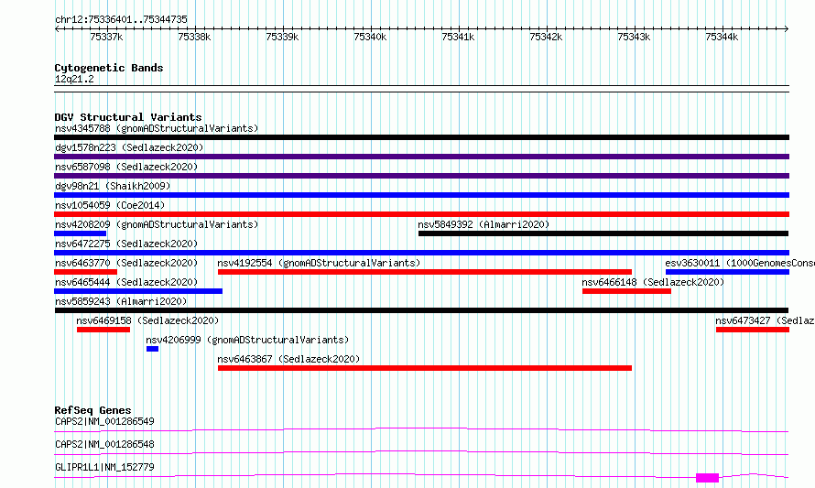Image resolution: width=815 pixels, height=488 pixels.
Task: Click the tiny blue bar under nsv4206999
Action: click(x=152, y=349)
